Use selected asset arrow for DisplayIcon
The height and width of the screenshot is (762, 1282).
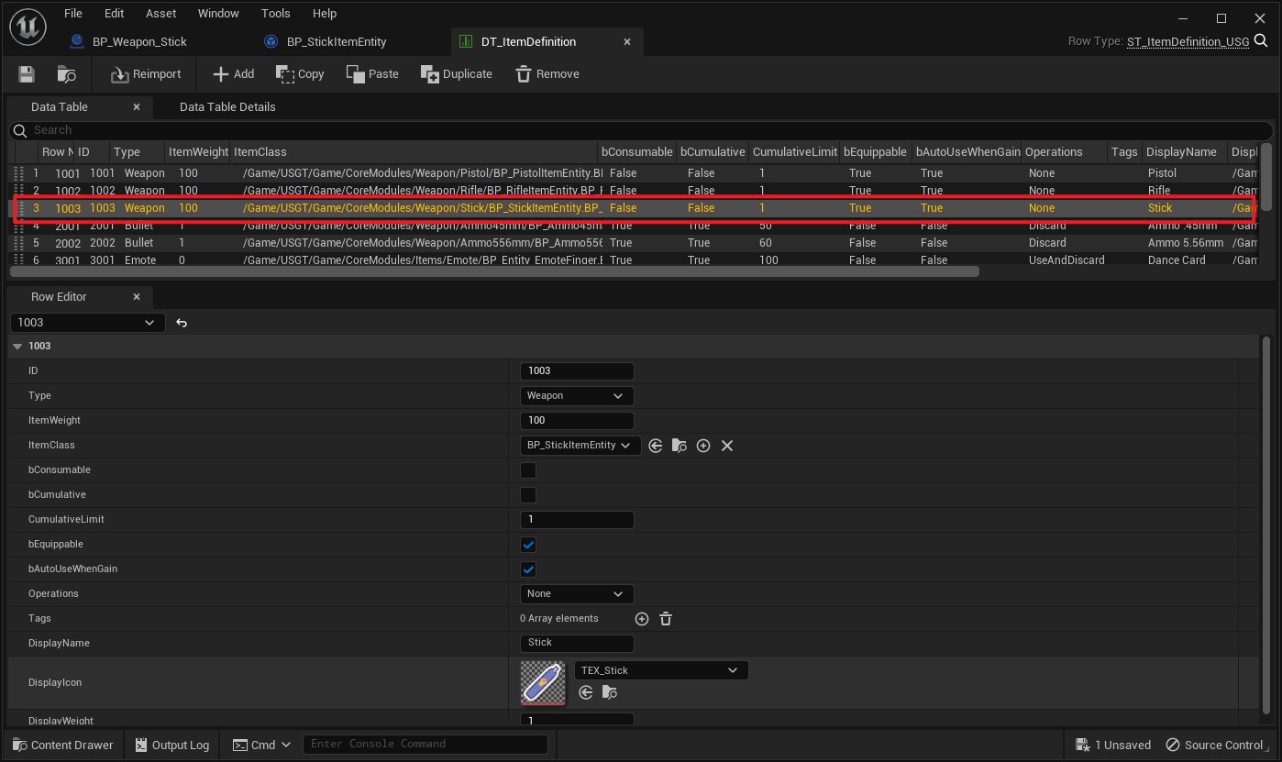pos(586,692)
